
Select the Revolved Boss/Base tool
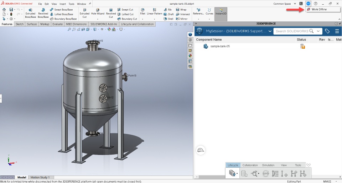click(x=43, y=13)
